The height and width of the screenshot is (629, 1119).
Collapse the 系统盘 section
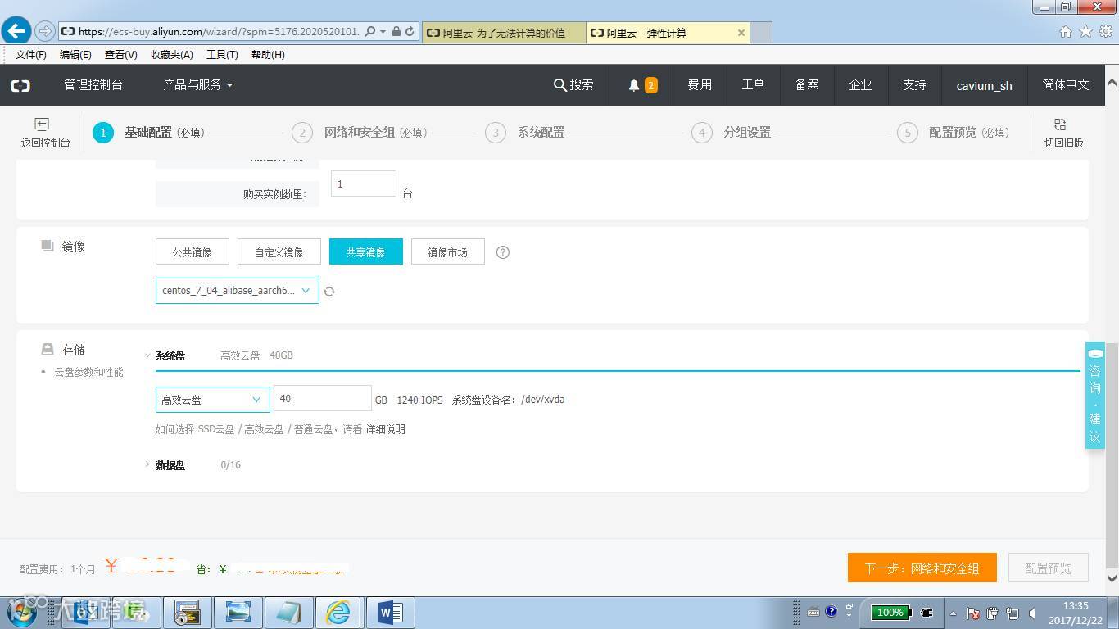170,355
